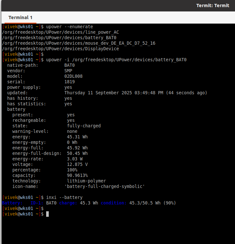Click the mouse_dev_DE_EA_DC_D7_52_16 path line
This screenshot has width=235, height=244.
click(79, 43)
